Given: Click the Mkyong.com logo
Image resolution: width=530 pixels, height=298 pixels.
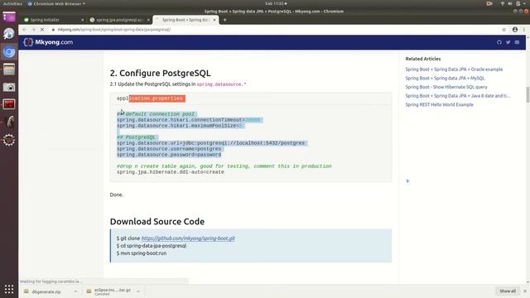Looking at the screenshot, I should coord(48,42).
